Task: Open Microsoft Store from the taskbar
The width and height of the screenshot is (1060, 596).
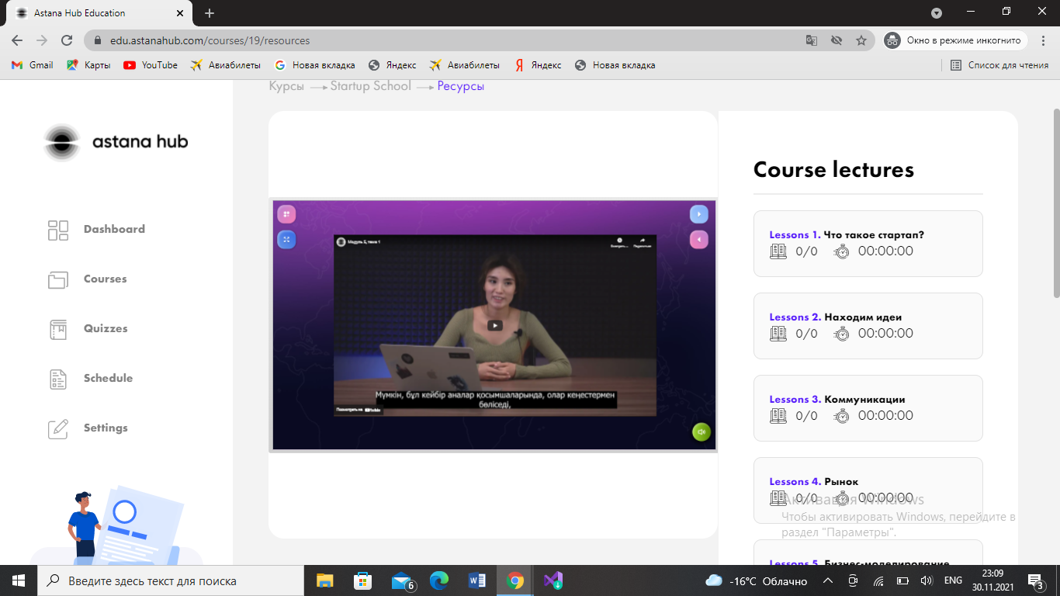Action: tap(362, 580)
